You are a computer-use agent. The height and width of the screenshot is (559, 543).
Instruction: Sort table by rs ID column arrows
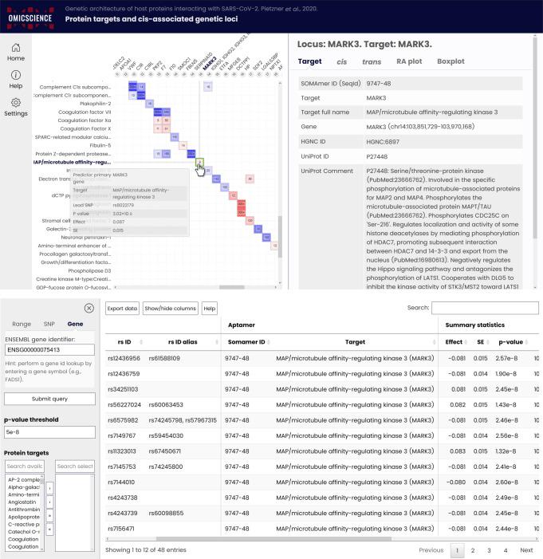click(x=141, y=342)
